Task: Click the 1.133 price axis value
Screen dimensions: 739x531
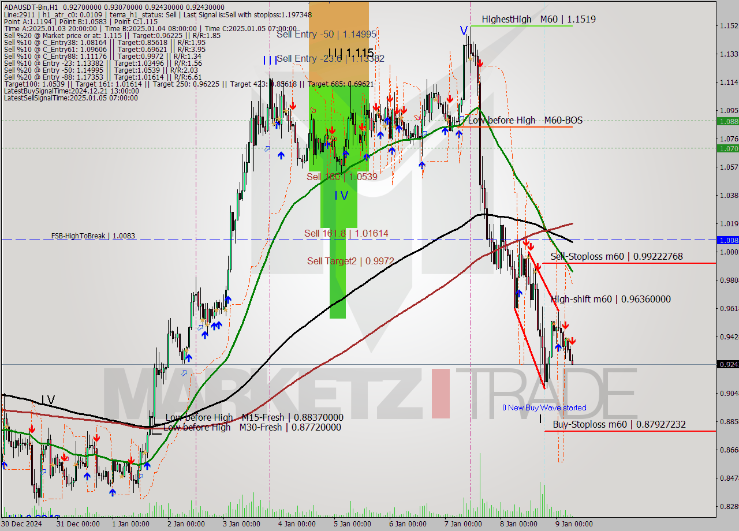Action: (x=729, y=54)
